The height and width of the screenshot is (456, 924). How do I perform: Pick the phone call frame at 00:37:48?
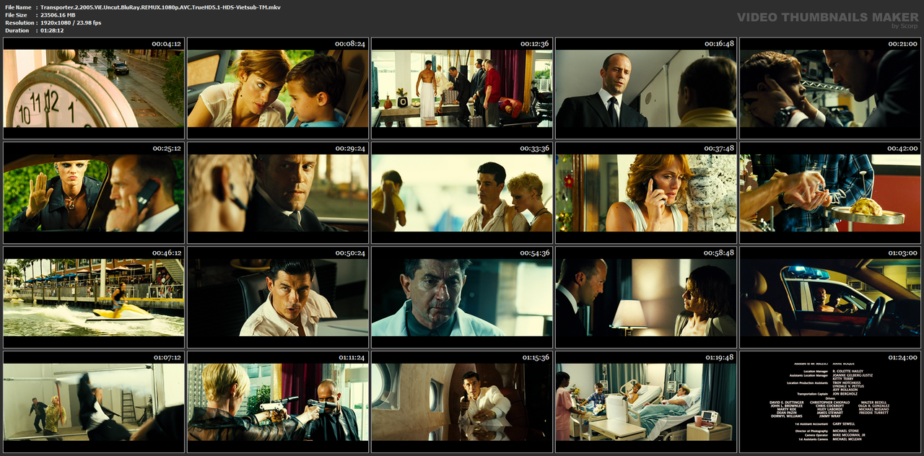click(646, 193)
